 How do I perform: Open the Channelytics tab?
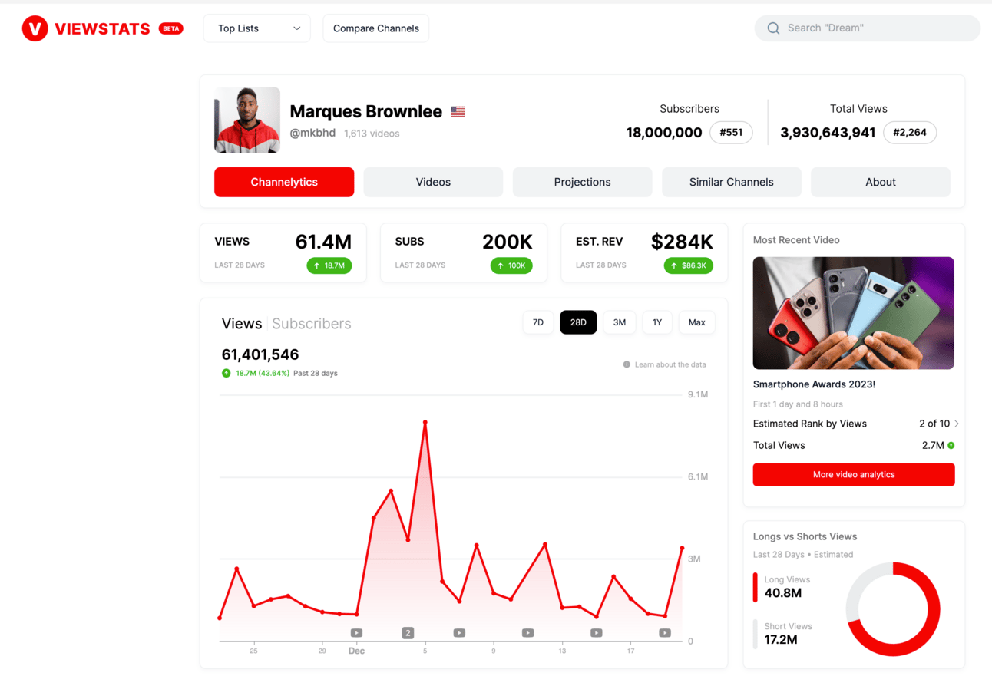284,182
